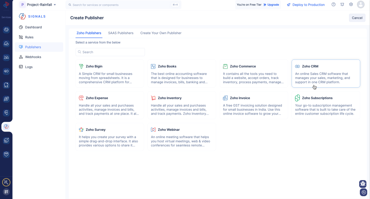Switch to Create Your Own Publisher tab
Image resolution: width=370 pixels, height=199 pixels.
[x=161, y=33]
